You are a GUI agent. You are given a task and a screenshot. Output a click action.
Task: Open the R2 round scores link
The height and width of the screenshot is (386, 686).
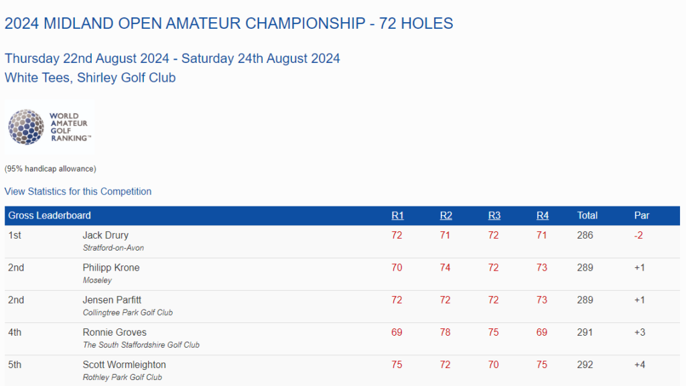(445, 216)
